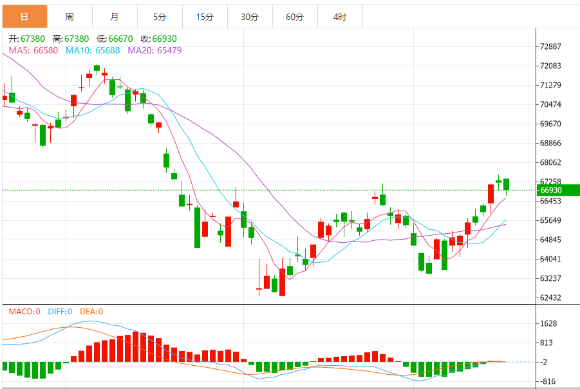Open the 5分 interval tab

pos(160,17)
